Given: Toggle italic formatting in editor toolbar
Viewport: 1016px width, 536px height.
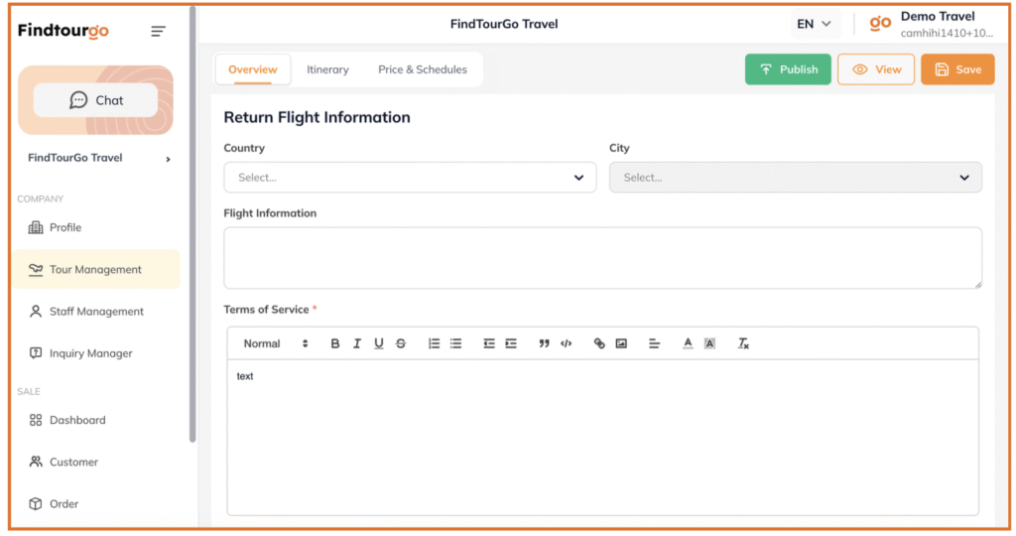Looking at the screenshot, I should (x=357, y=343).
